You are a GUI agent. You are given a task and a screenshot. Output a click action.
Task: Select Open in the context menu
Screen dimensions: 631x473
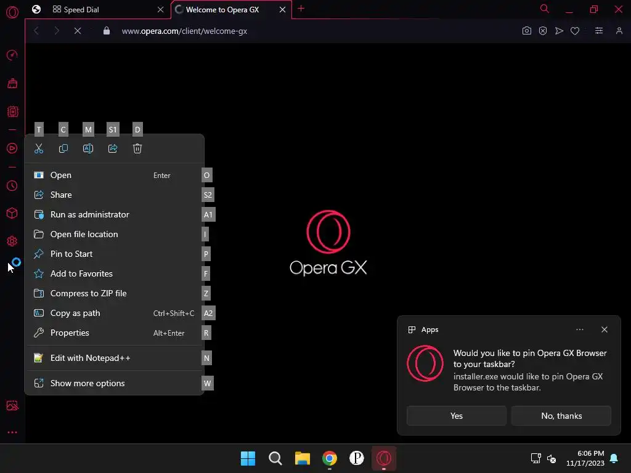(114, 175)
